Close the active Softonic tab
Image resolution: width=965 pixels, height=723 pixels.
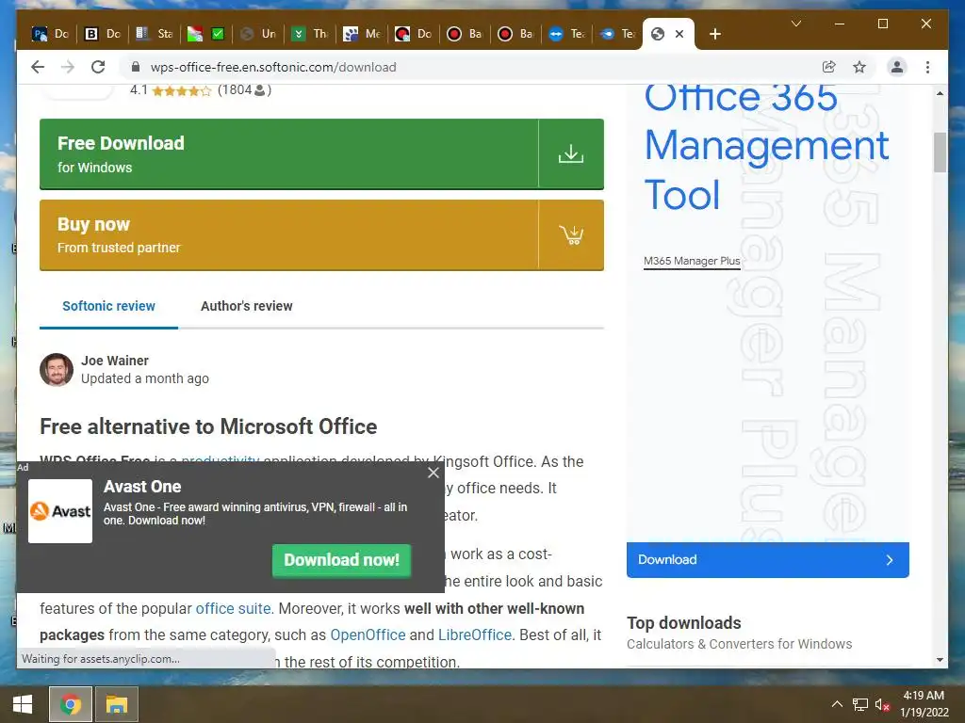(679, 34)
